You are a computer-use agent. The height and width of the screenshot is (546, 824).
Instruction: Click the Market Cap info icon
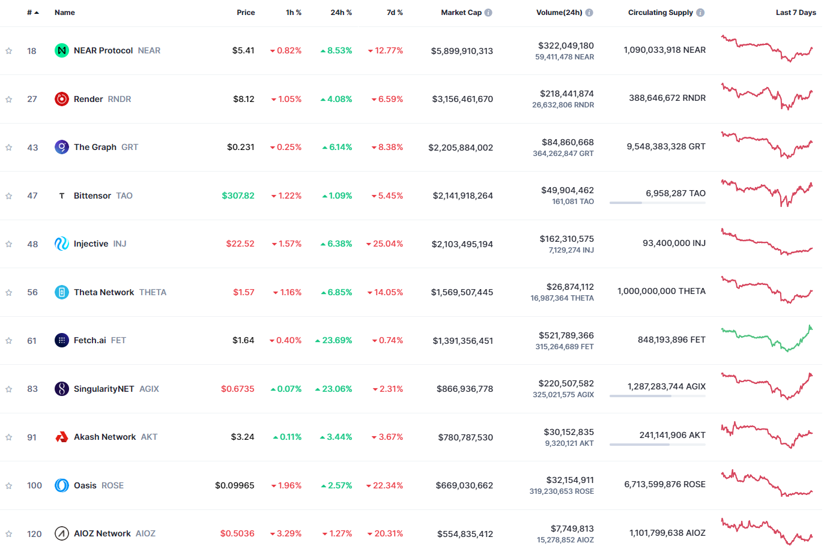click(488, 13)
